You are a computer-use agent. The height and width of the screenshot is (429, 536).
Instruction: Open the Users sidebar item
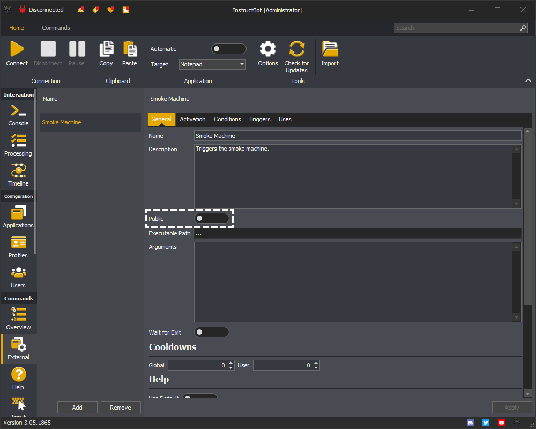point(18,277)
